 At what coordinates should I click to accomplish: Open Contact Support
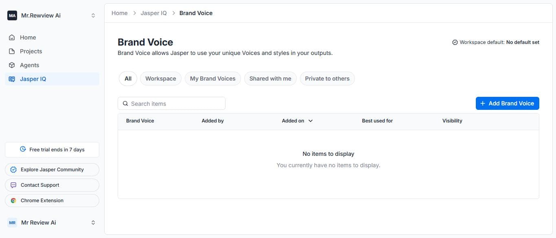[52, 185]
